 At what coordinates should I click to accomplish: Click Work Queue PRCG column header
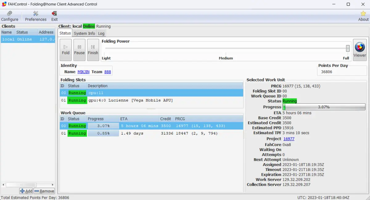(208, 119)
